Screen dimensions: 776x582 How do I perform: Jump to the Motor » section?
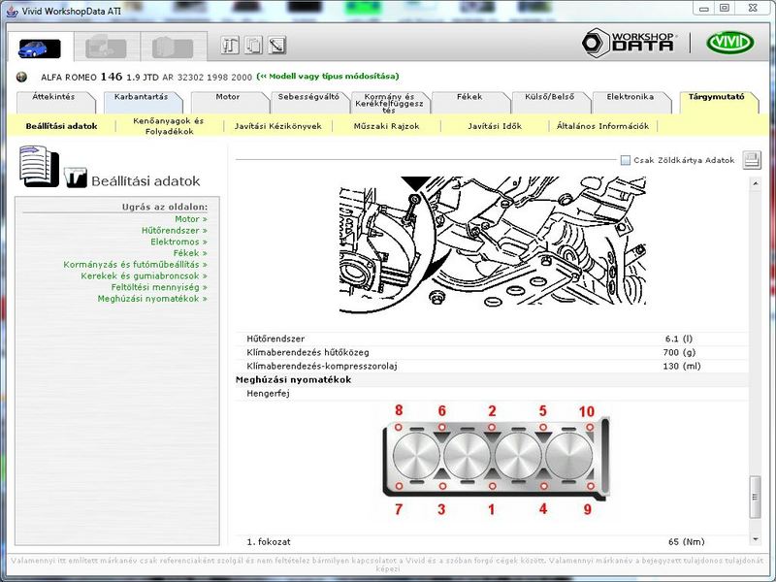point(191,219)
